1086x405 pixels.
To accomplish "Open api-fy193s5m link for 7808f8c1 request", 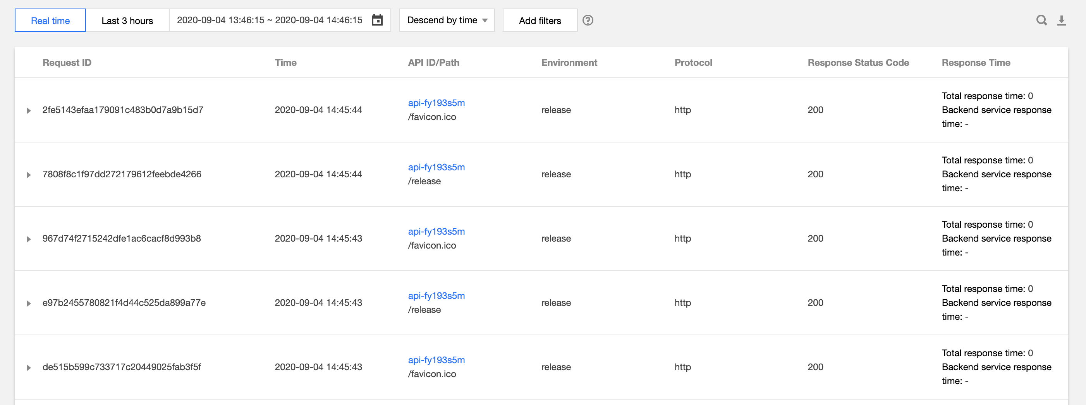I will (436, 167).
